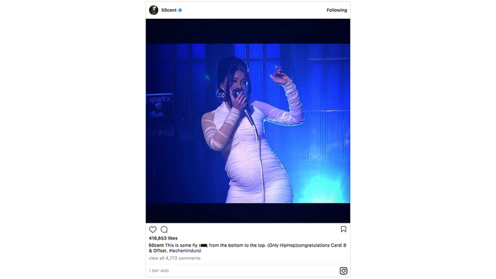The image size is (496, 279).
Task: Click the sparkx sign in the video background
Action: tap(160, 99)
